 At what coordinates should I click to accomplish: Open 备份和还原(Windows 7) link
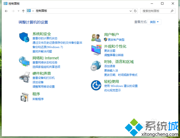(48, 47)
